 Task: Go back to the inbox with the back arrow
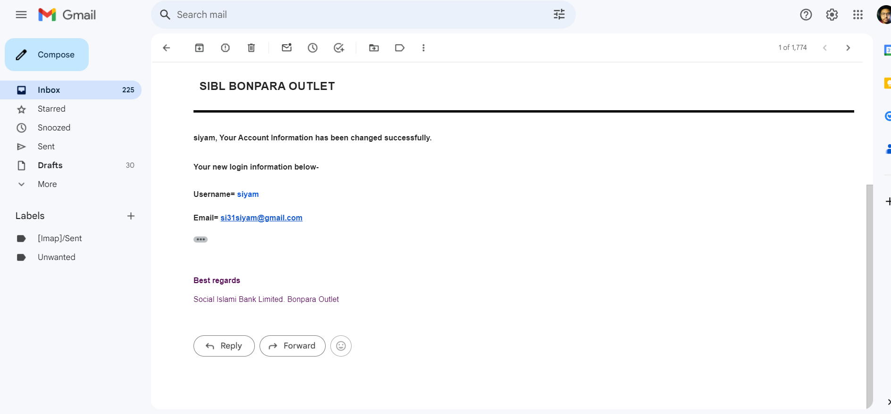(x=166, y=48)
